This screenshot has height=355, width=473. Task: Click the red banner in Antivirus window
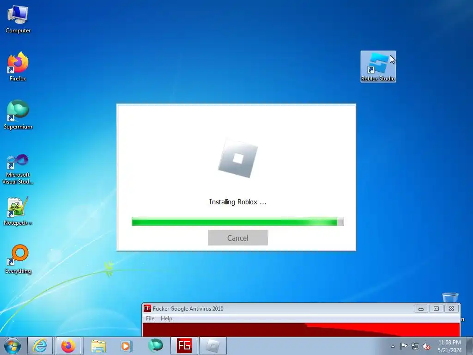301,329
